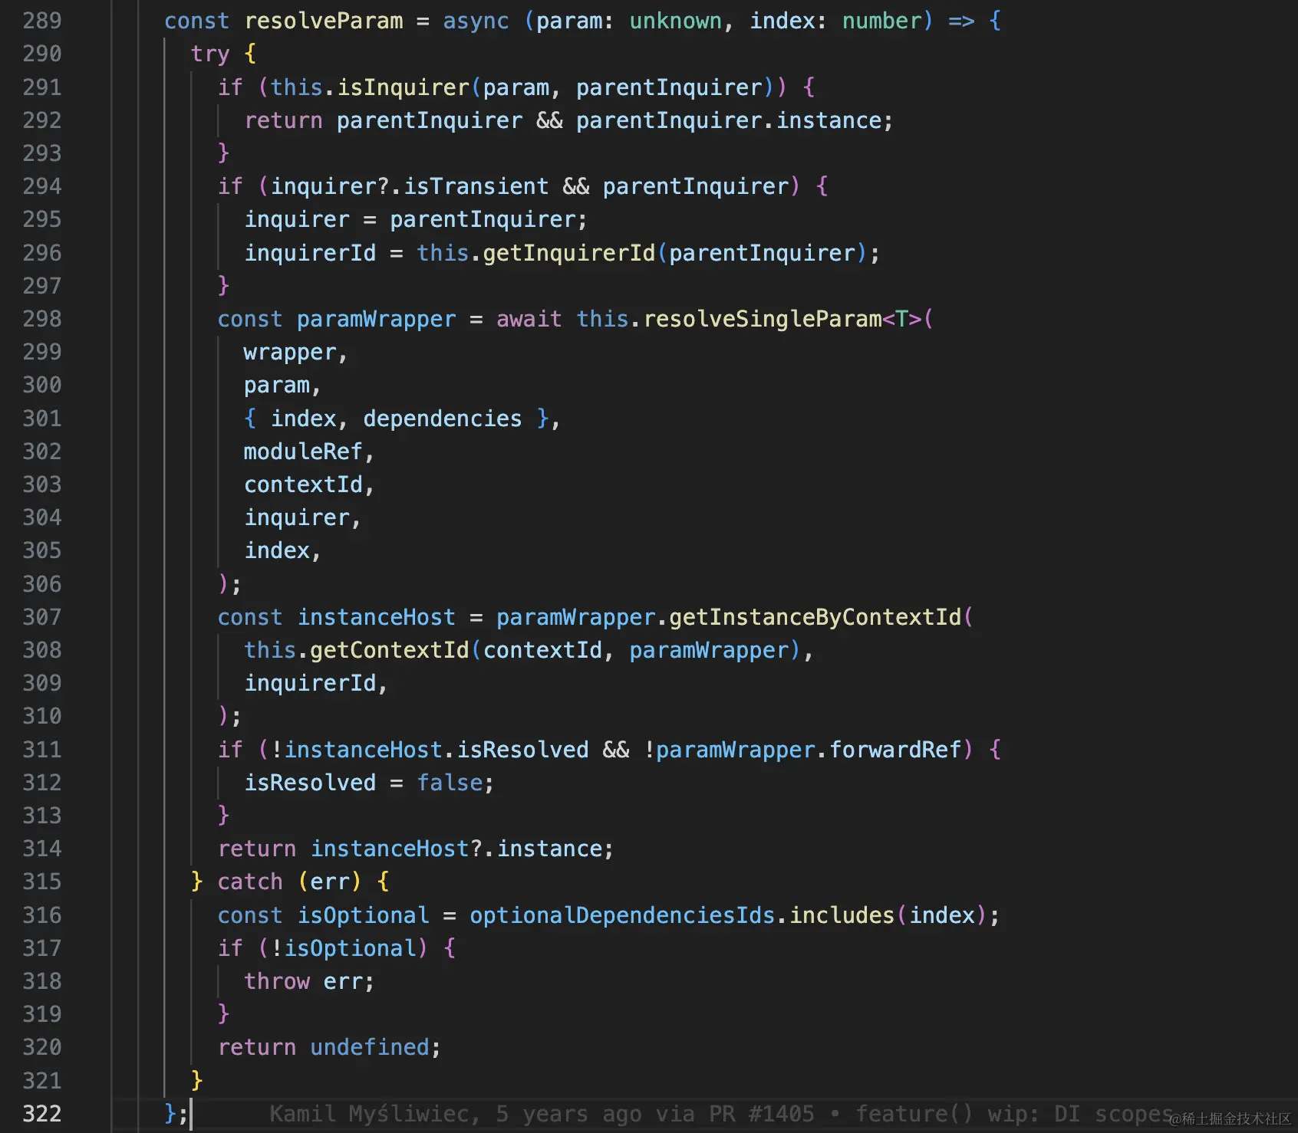Click the Kamil Myśliwiec git blame annotation

721,1114
